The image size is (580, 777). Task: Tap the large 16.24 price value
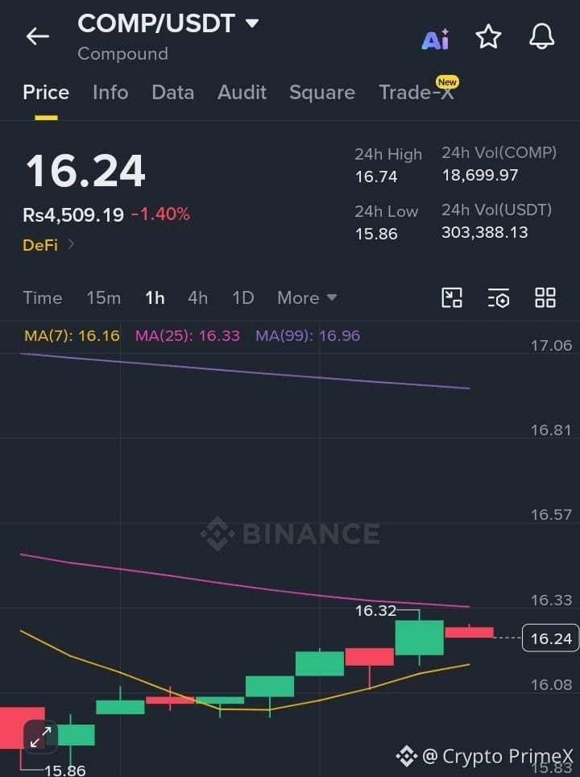click(85, 171)
